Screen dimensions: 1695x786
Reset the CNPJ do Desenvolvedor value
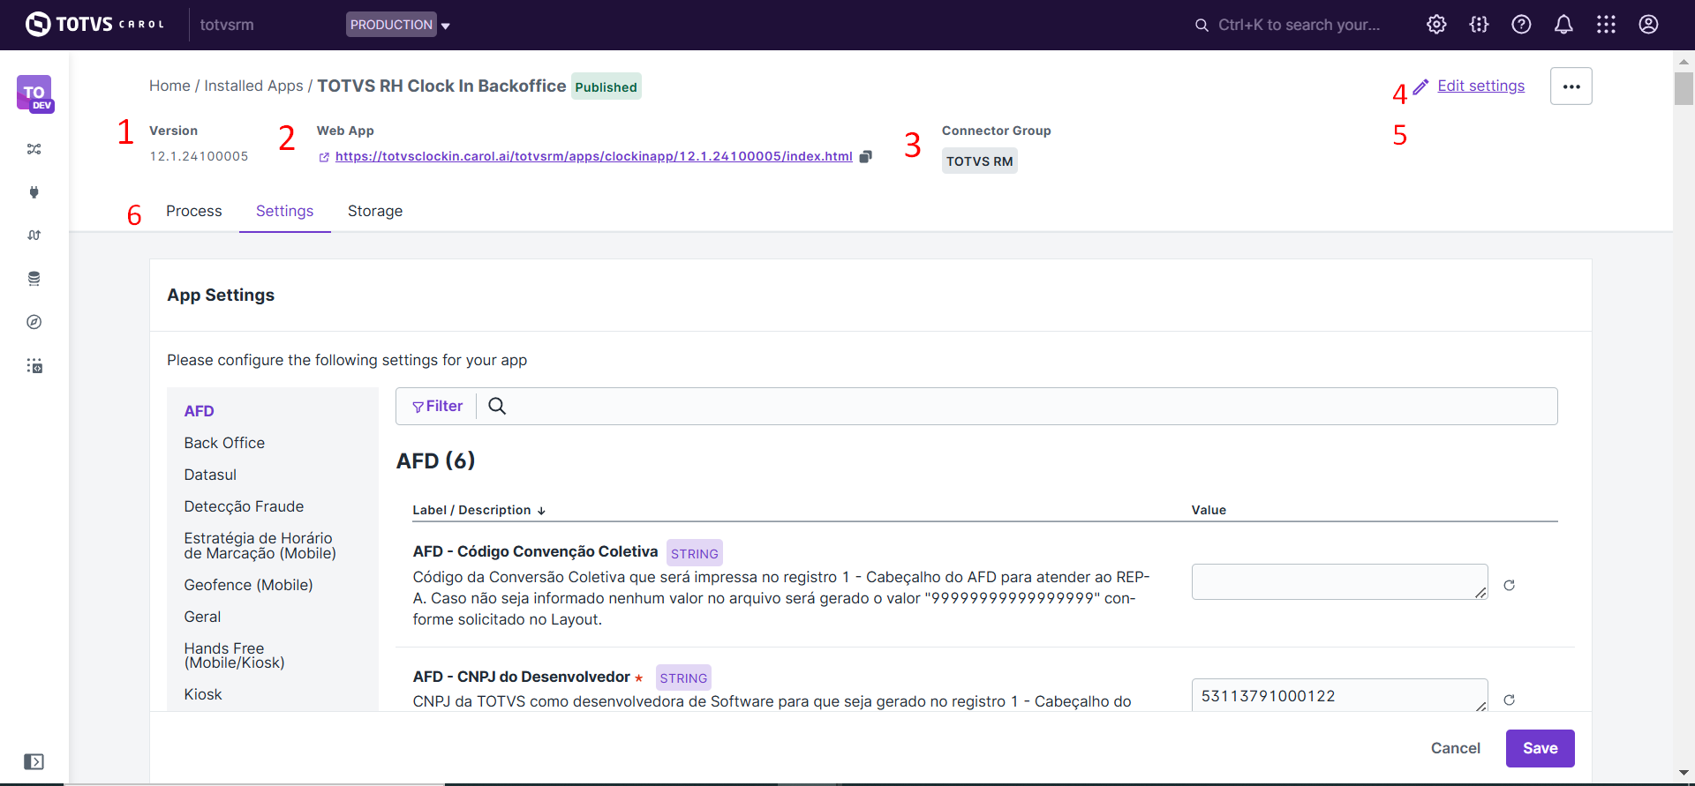pyautogui.click(x=1510, y=700)
